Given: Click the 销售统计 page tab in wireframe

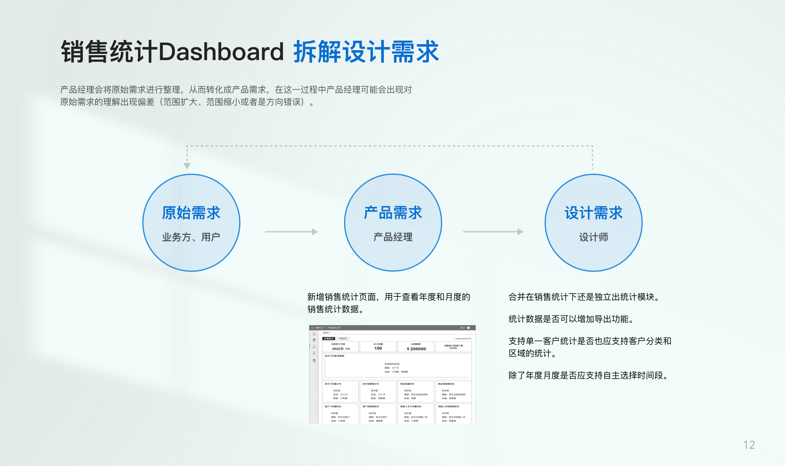Looking at the screenshot, I should [327, 333].
